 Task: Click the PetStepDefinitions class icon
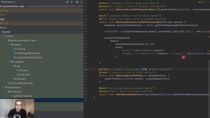point(15,53)
